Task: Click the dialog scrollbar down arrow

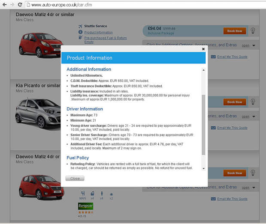Action: pyautogui.click(x=203, y=168)
